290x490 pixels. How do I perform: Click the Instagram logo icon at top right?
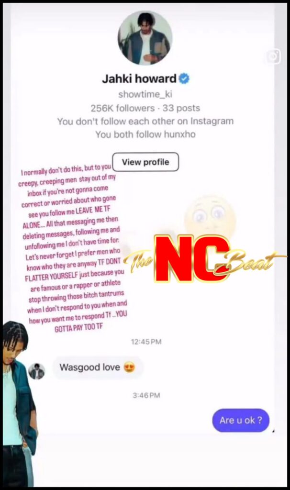(273, 56)
